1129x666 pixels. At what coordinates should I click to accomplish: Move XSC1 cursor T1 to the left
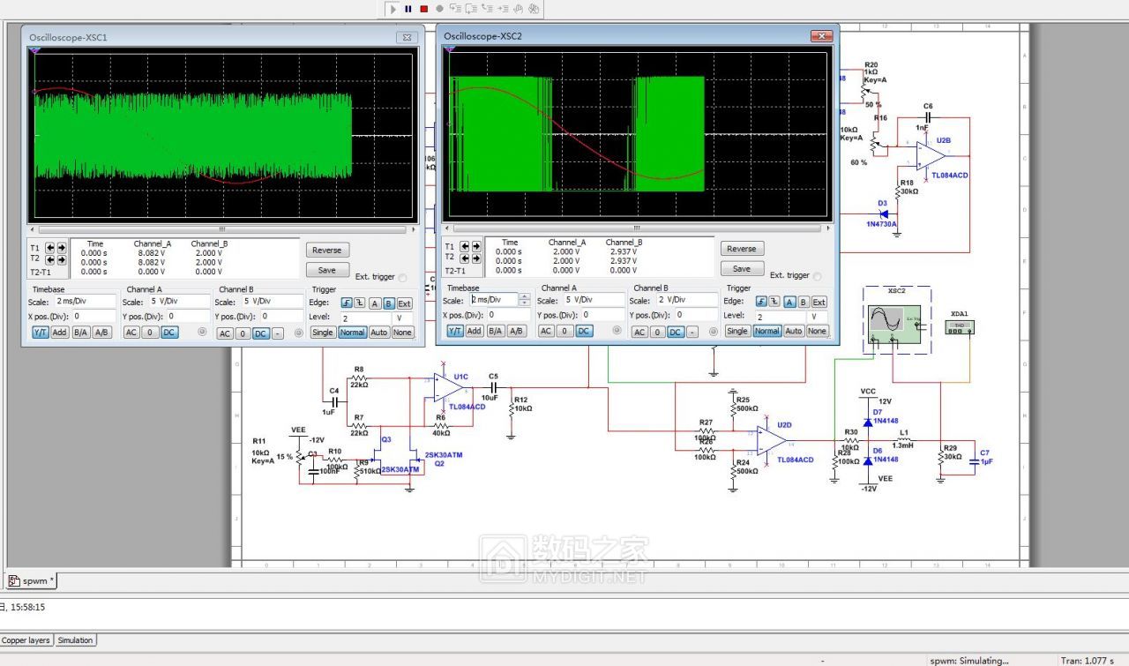click(x=50, y=248)
